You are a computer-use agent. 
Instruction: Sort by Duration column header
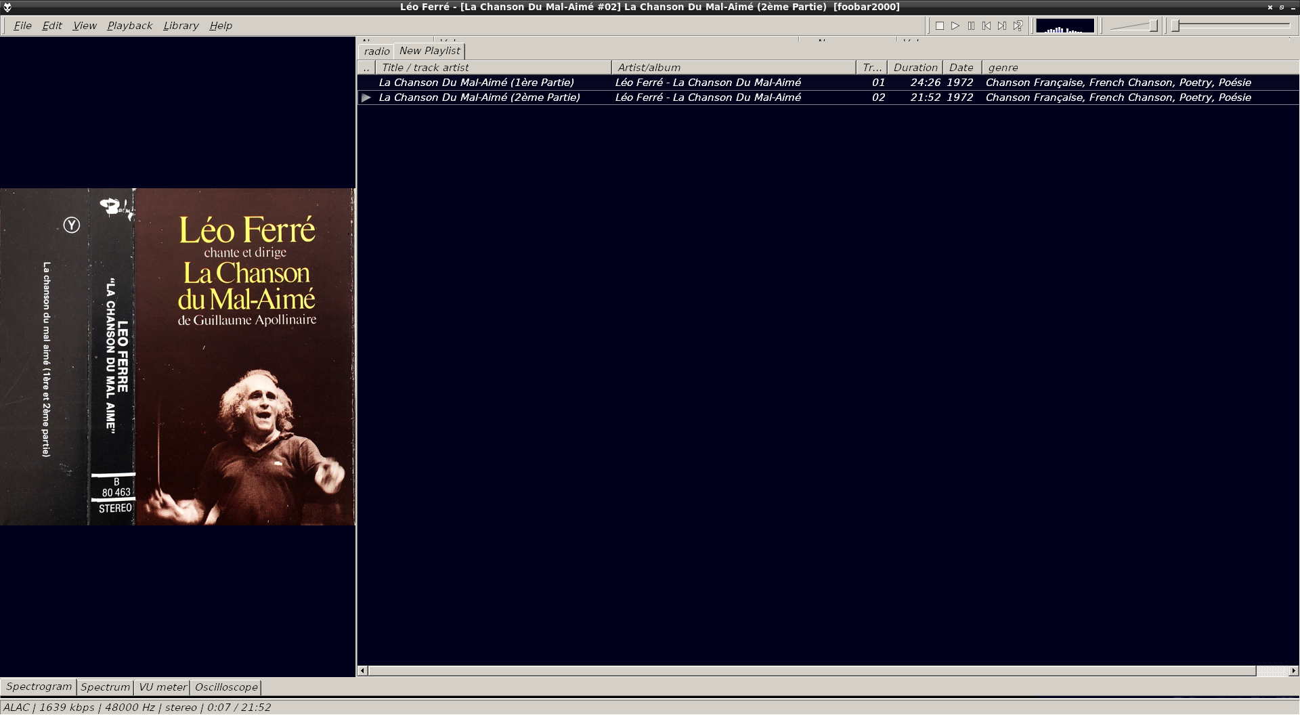pos(915,68)
